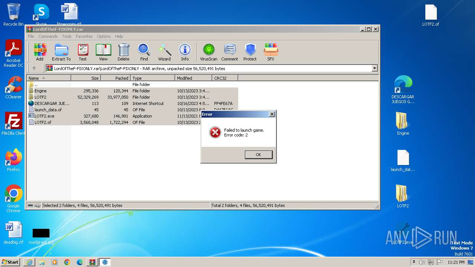Viewport: 475px width, 267px height.
Task: Click the Protect toolbar icon
Action: (250, 52)
